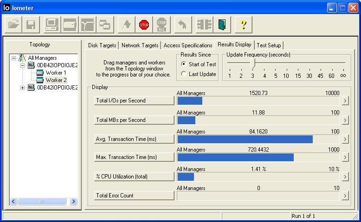
Task: Click Avg. Transaction Time progress bar
Action: [x=258, y=139]
